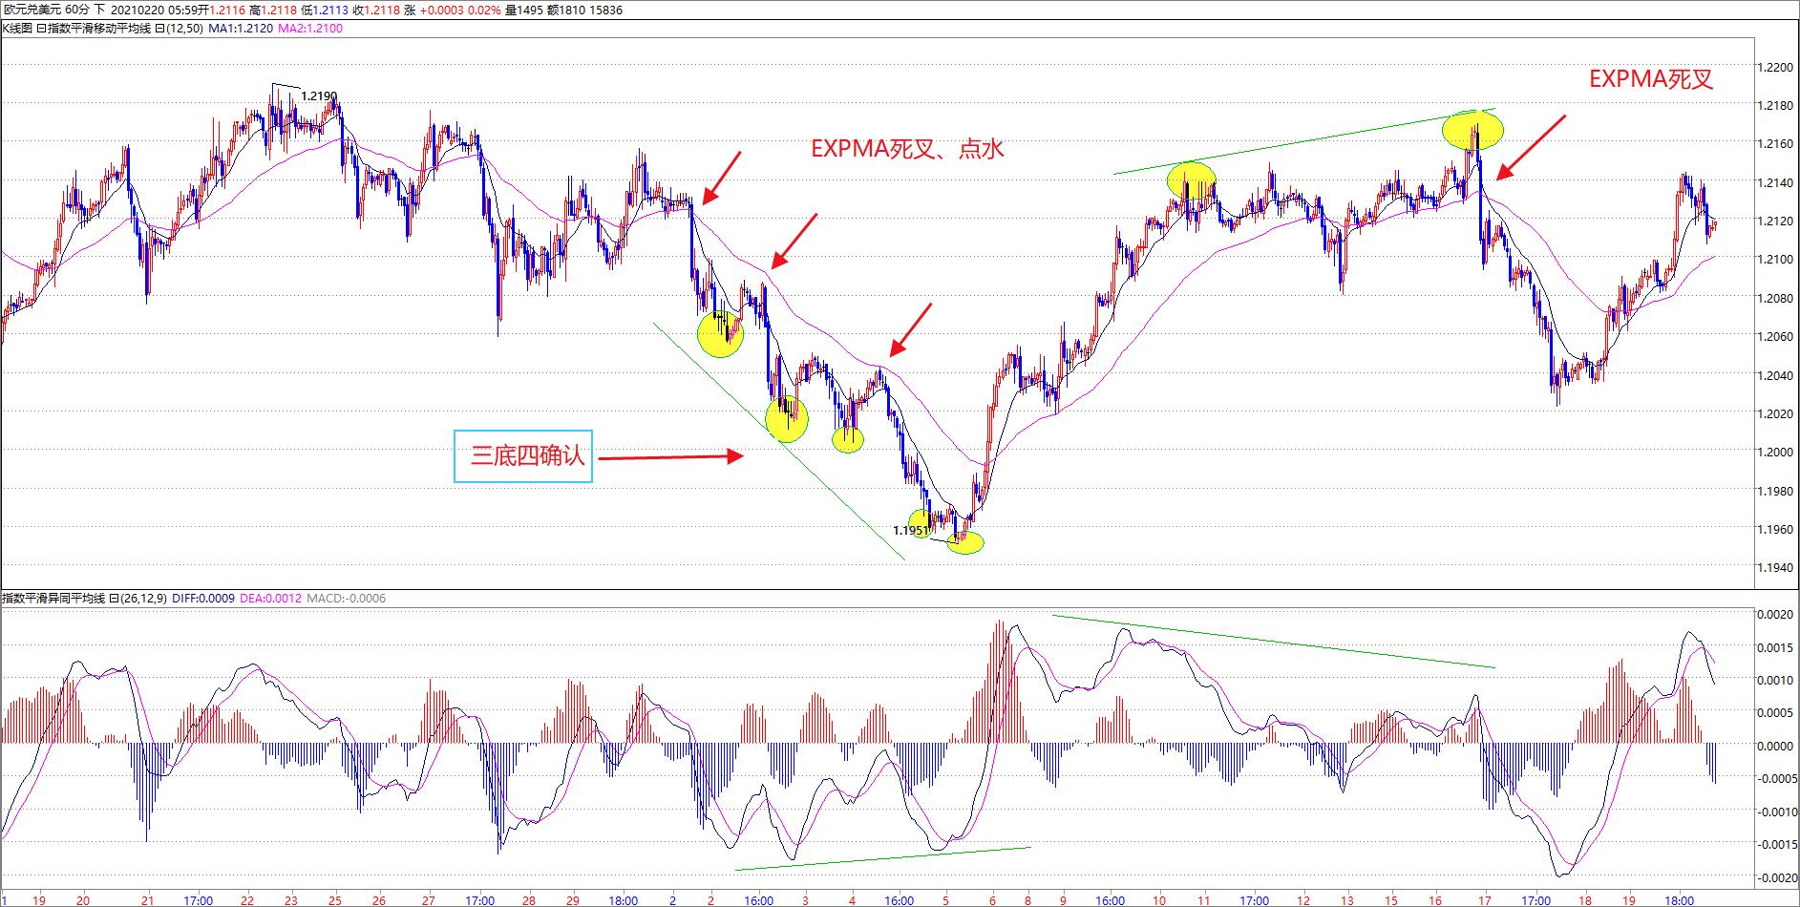
Task: Click date axis label 22
Action: click(x=247, y=899)
